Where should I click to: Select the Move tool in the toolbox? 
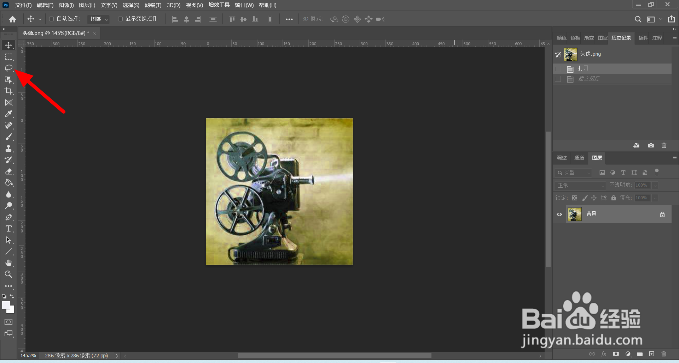coord(8,45)
